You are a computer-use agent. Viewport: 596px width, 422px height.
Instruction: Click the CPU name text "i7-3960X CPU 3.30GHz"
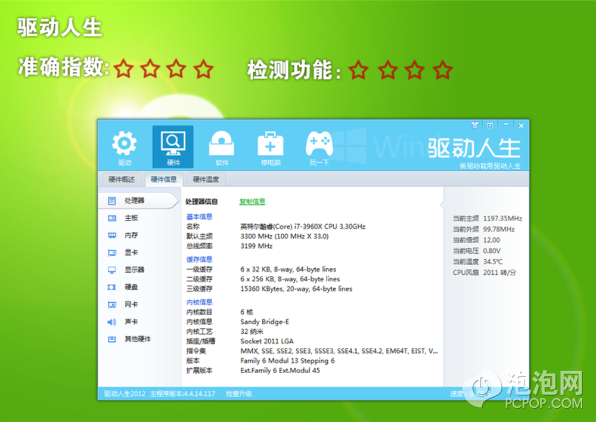(x=330, y=226)
